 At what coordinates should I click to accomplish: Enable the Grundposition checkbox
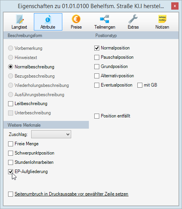(97, 66)
